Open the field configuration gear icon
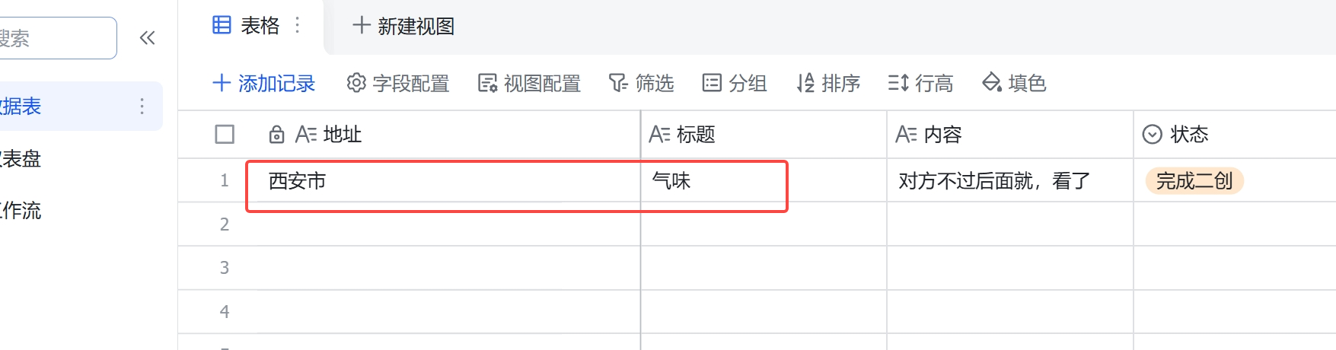Screen dimensions: 1336x350 point(356,83)
